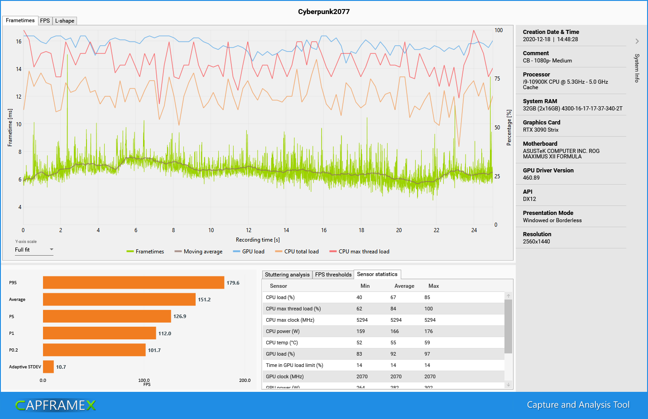Click the API DX12 entry
The height and width of the screenshot is (419, 648).
click(x=571, y=195)
